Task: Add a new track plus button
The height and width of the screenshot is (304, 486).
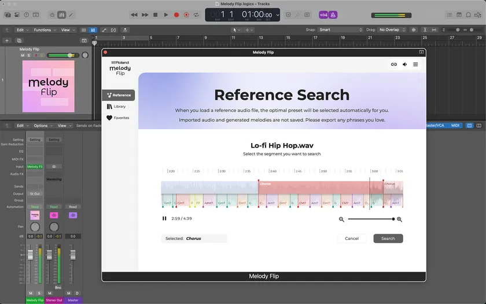Action: click(x=7, y=40)
